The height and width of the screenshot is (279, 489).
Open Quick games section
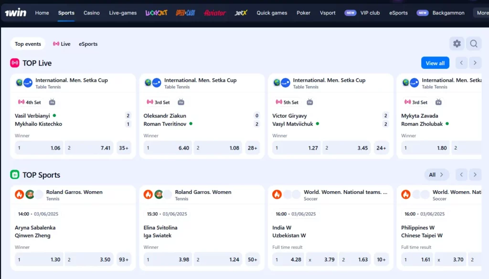click(x=272, y=13)
